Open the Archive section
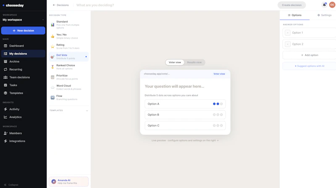This screenshot has height=188, width=336. (23, 61)
